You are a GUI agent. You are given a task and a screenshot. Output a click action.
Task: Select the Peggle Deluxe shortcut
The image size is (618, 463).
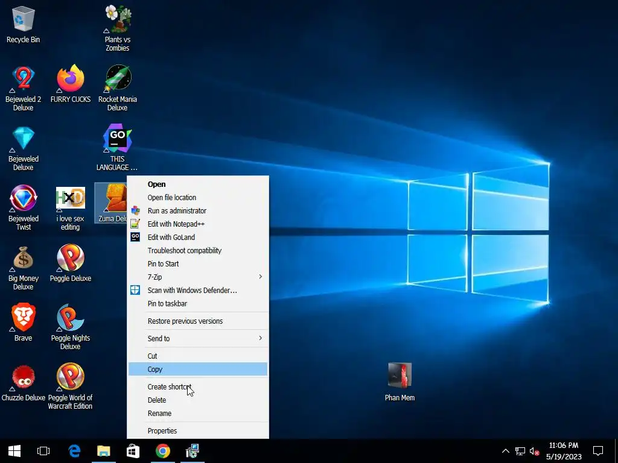pos(71,264)
